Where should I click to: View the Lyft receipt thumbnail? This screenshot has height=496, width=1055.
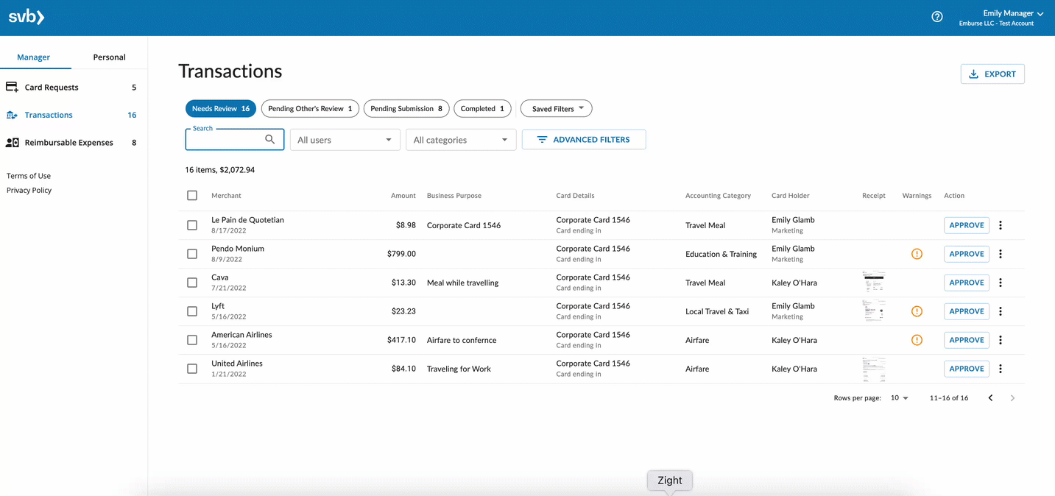[x=874, y=311]
